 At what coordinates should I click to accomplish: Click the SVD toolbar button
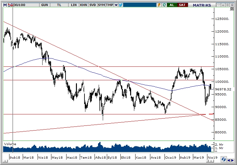pyautogui.click(x=93, y=5)
